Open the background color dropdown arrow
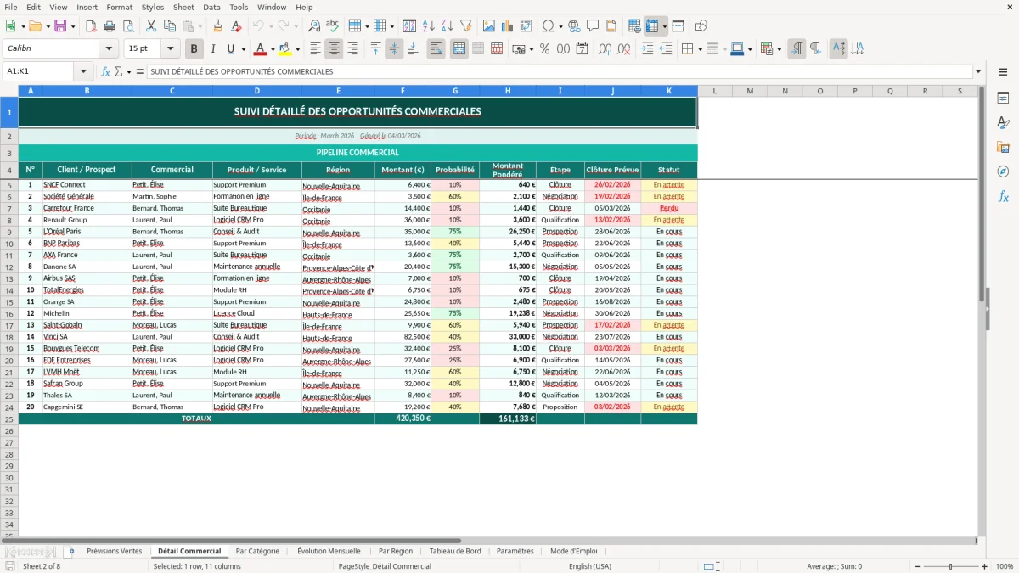Viewport: 1019px width, 573px height. pos(297,49)
